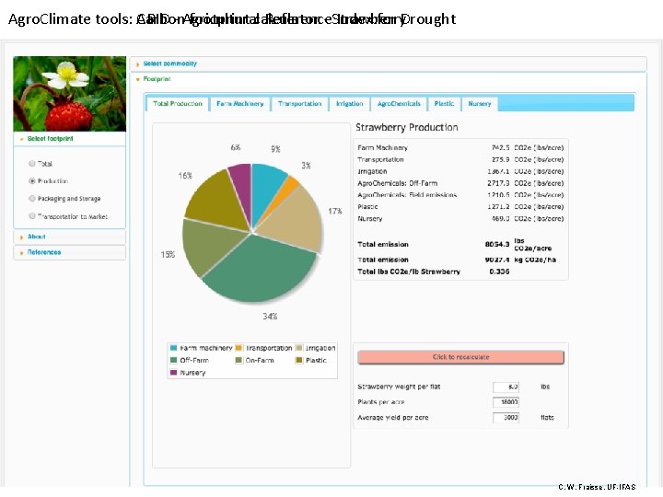Click the Nursery purple legend swatch
The width and height of the screenshot is (663, 497).
click(x=173, y=373)
